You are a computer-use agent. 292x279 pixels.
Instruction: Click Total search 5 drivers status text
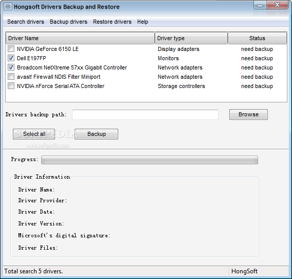pos(33,271)
